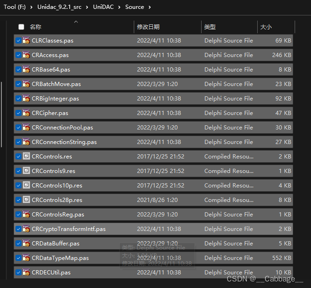Viewport: 311px width, 288px height.
Task: Click the CRConnectionPool.pas file icon
Action: 26,127
